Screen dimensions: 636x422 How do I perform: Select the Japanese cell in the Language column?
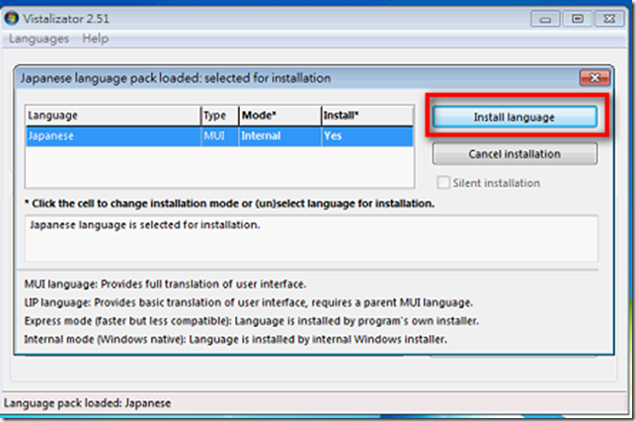(114, 136)
